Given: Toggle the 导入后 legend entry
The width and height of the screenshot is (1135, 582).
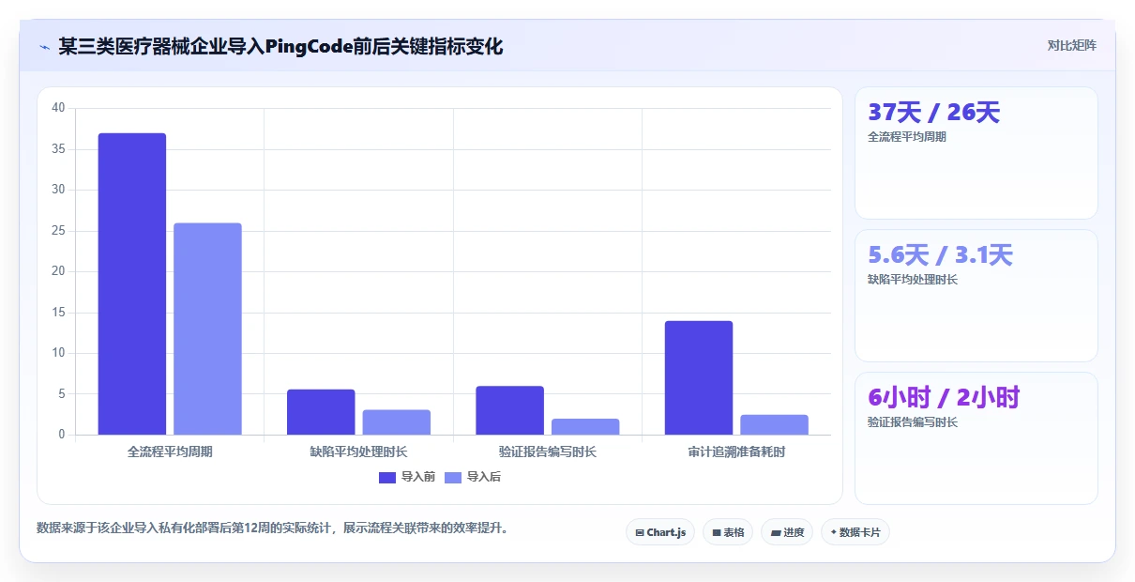Looking at the screenshot, I should (473, 477).
